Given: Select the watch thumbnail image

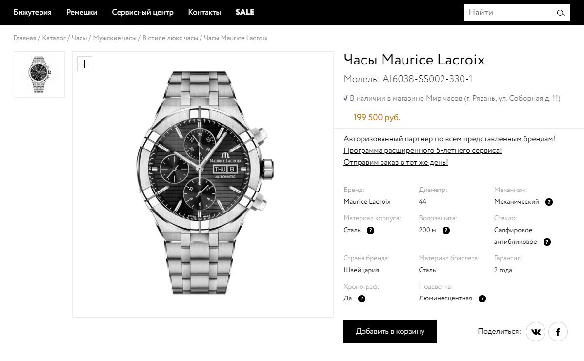Looking at the screenshot, I should click(39, 74).
